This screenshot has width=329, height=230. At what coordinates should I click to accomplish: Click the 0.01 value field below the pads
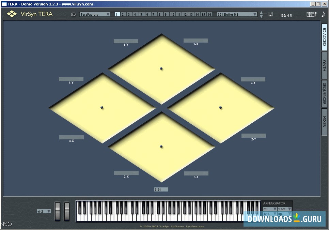(161, 189)
